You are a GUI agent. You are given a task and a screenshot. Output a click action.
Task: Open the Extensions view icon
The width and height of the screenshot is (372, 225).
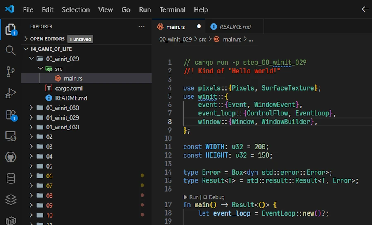click(x=10, y=115)
